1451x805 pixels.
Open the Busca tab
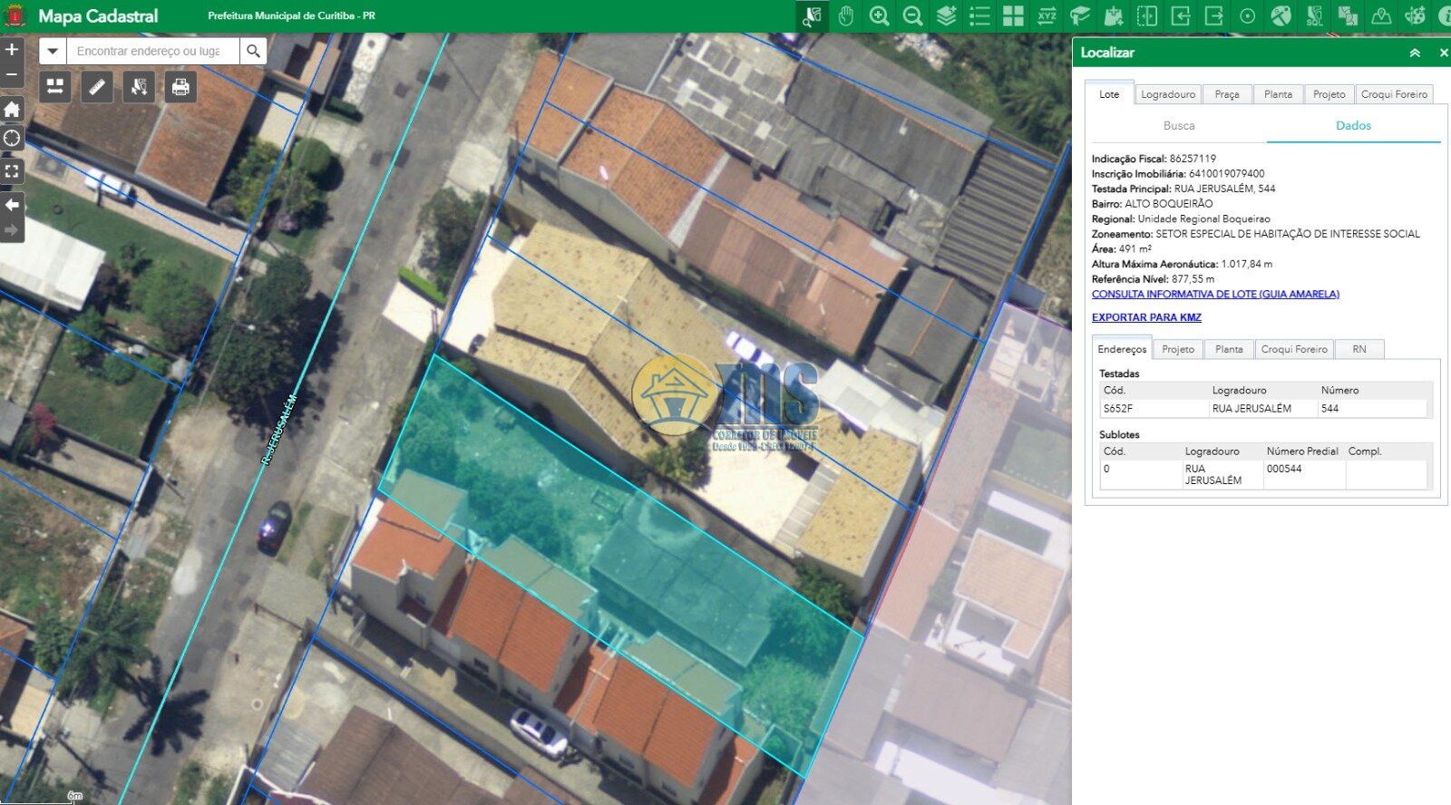[1178, 126]
